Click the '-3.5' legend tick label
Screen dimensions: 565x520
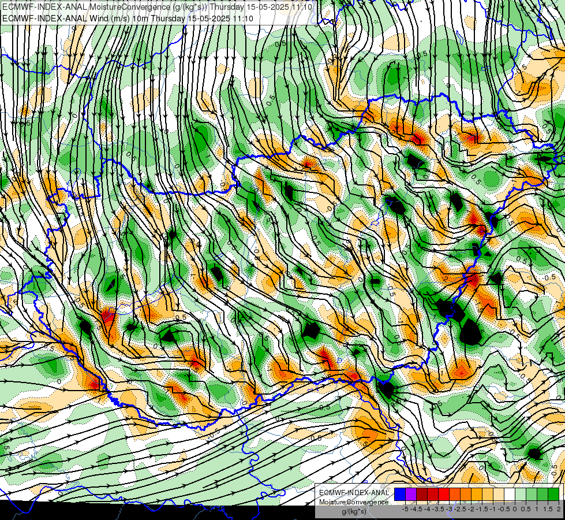438,509
